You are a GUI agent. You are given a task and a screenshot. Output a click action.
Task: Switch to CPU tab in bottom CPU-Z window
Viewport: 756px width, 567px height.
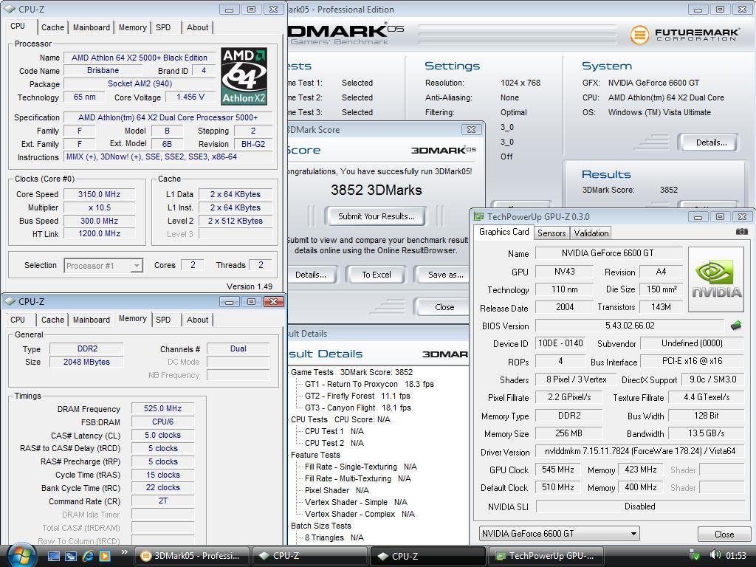(x=18, y=320)
